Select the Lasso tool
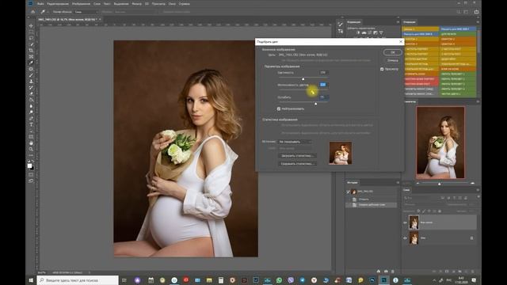Screen dimensions: 507x285 [x=31, y=38]
